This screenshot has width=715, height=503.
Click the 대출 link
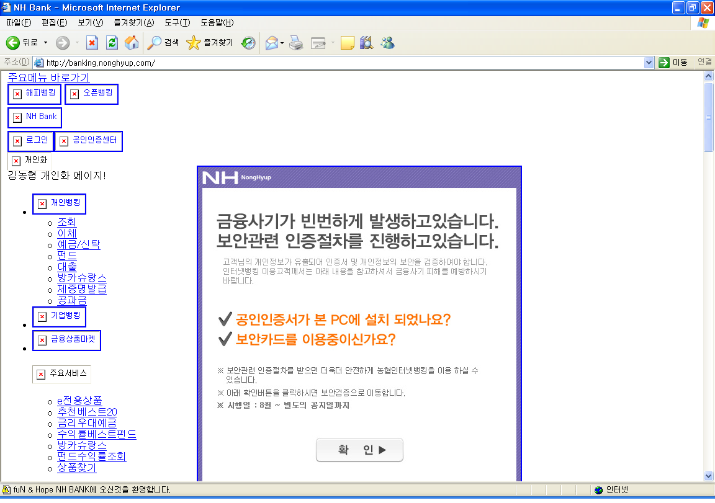(66, 267)
